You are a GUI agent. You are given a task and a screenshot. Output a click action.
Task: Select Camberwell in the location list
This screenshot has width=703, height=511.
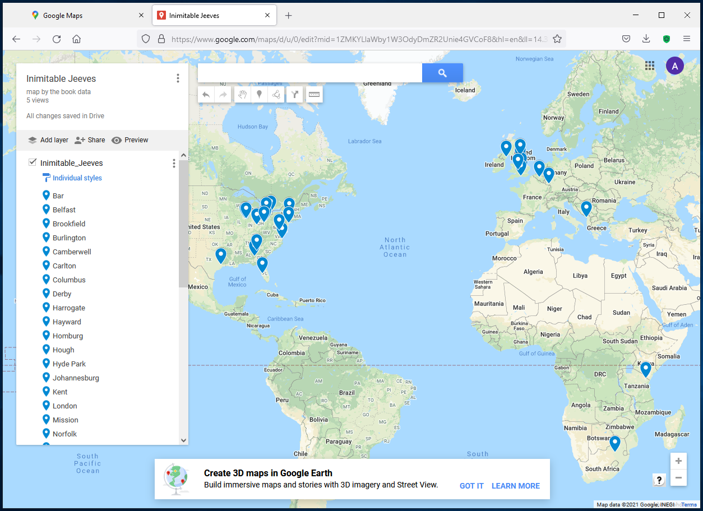tap(72, 252)
